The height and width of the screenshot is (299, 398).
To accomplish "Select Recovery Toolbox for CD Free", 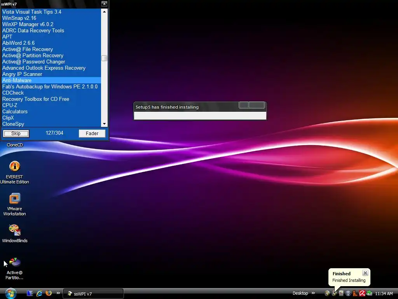I will coord(51,99).
